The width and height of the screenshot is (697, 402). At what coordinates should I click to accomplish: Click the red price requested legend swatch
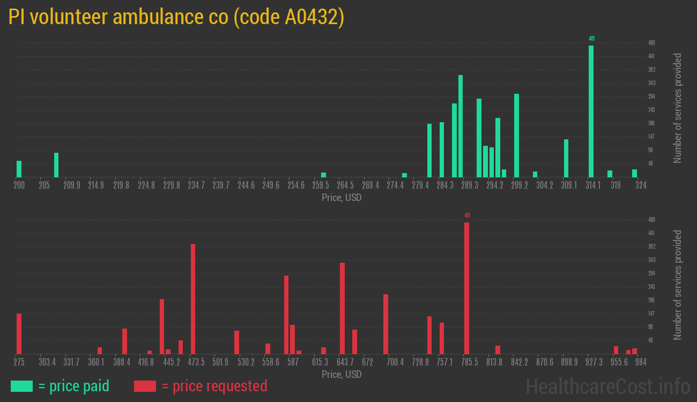[145, 386]
